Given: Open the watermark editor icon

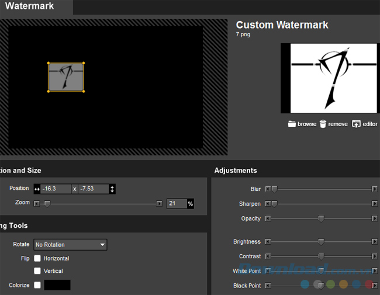Looking at the screenshot, I should click(x=356, y=124).
